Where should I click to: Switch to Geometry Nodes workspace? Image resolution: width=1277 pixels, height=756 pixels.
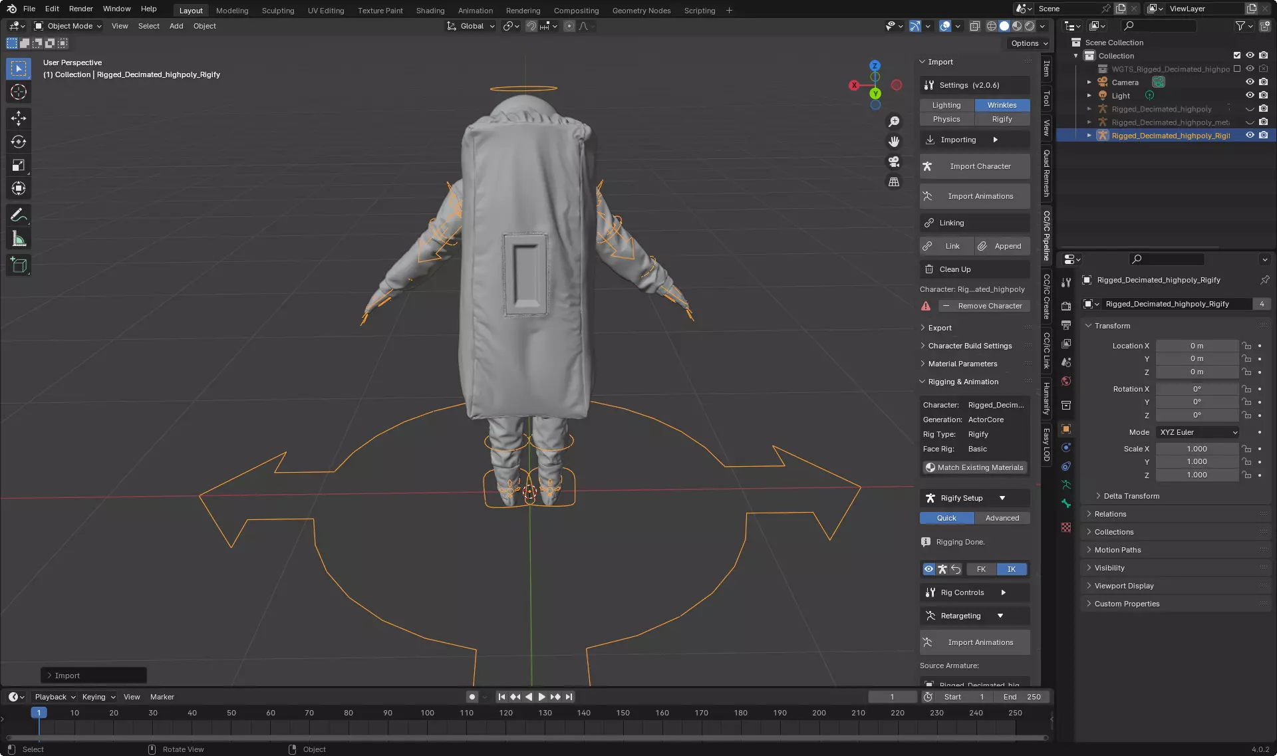click(x=641, y=11)
